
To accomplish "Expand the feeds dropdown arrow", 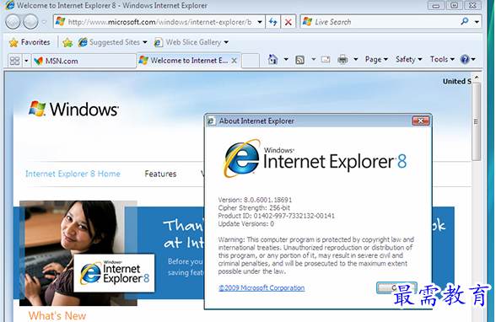I will tap(313, 59).
